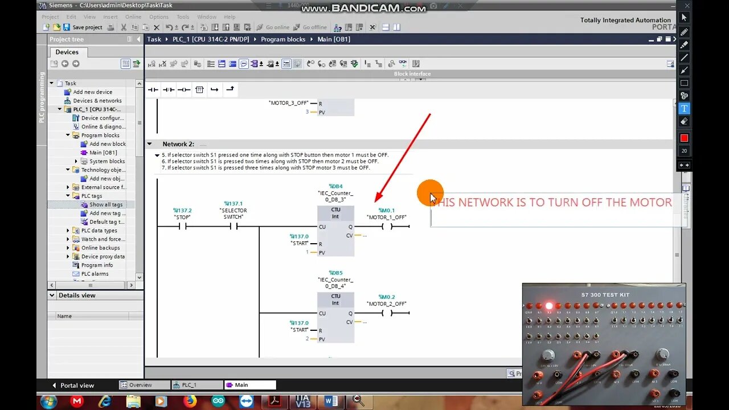The width and height of the screenshot is (729, 410).
Task: Insert a coil assignment instruction
Action: [x=184, y=89]
